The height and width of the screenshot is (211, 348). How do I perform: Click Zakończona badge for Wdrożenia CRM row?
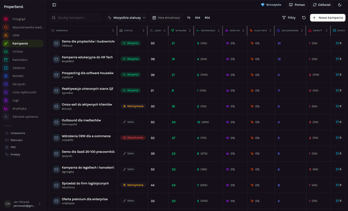click(x=133, y=138)
